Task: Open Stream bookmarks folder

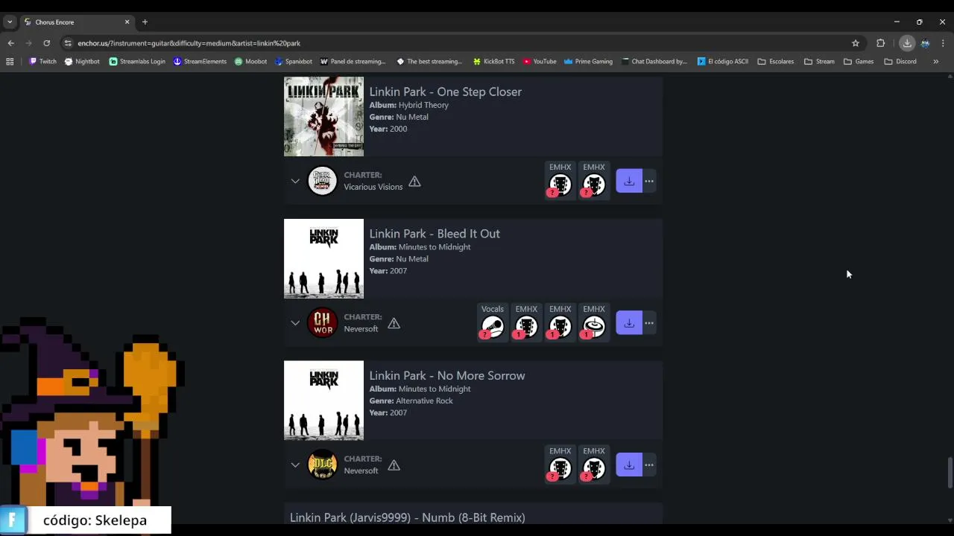Action: pyautogui.click(x=819, y=62)
